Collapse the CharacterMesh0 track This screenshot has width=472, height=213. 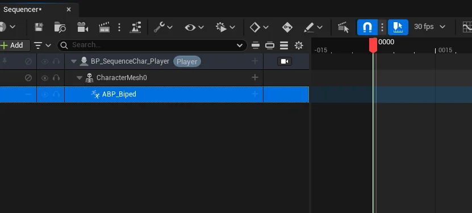tap(80, 78)
